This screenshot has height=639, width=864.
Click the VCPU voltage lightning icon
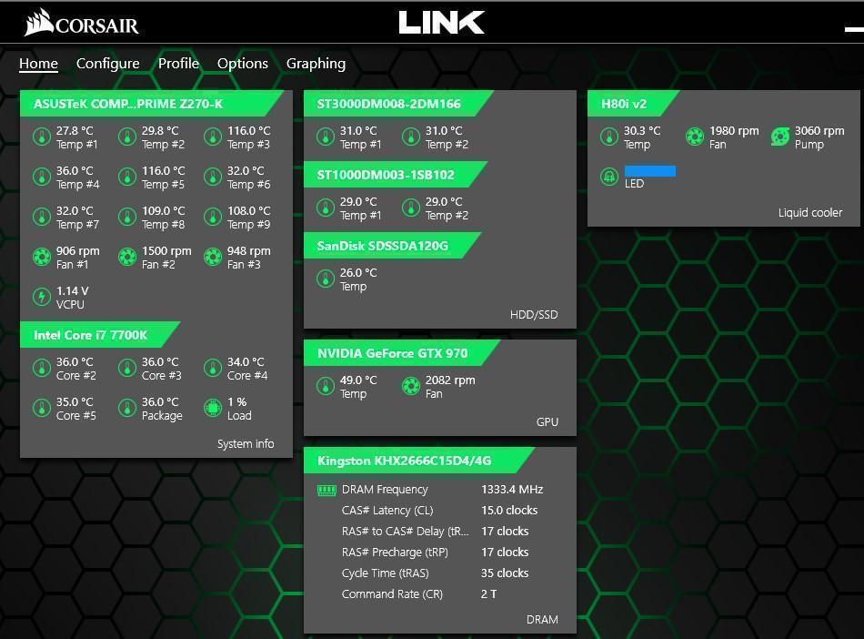(x=42, y=297)
